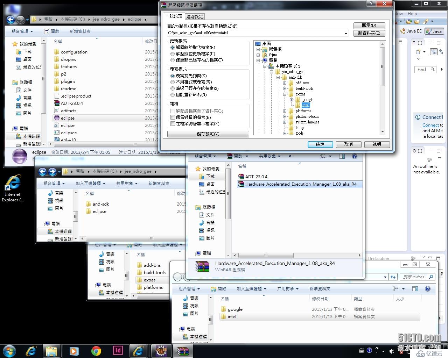Screen dimensions: 448x358
Task: Click the 儲存設定(V) button
Action: 208,134
